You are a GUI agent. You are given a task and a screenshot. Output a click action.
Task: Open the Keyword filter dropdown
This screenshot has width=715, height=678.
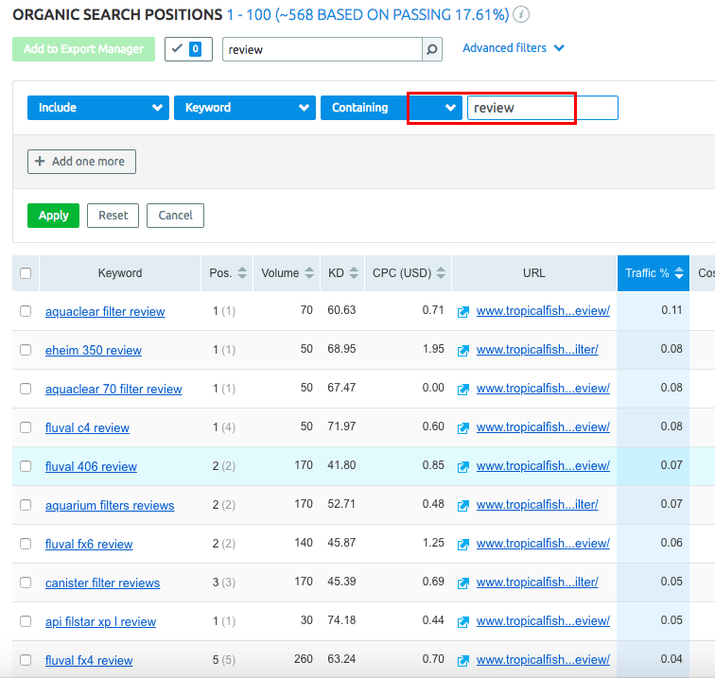(x=245, y=108)
